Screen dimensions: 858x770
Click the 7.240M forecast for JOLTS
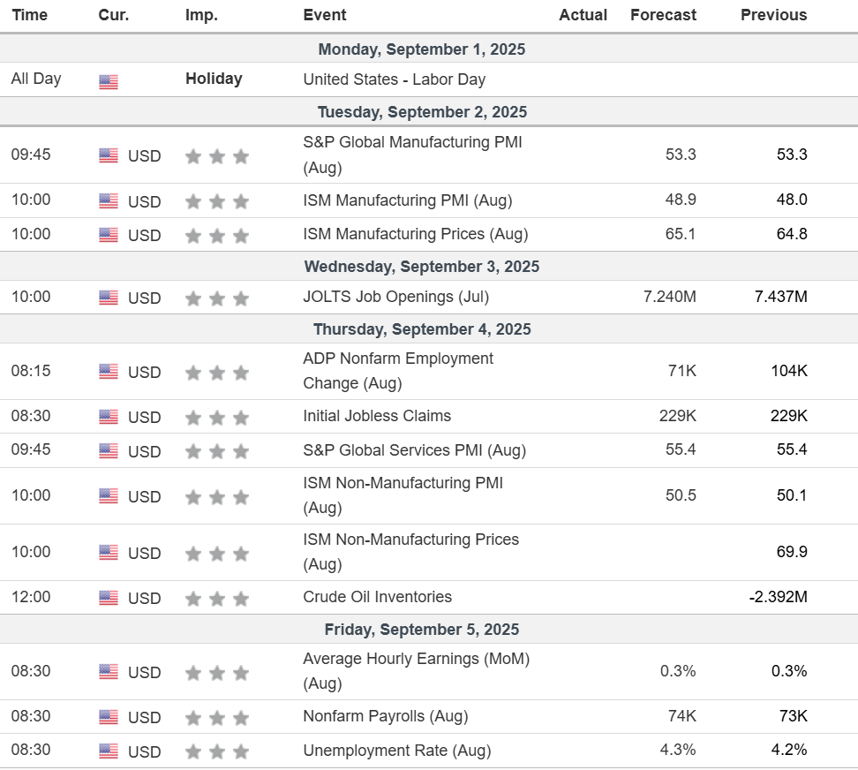pos(670,297)
